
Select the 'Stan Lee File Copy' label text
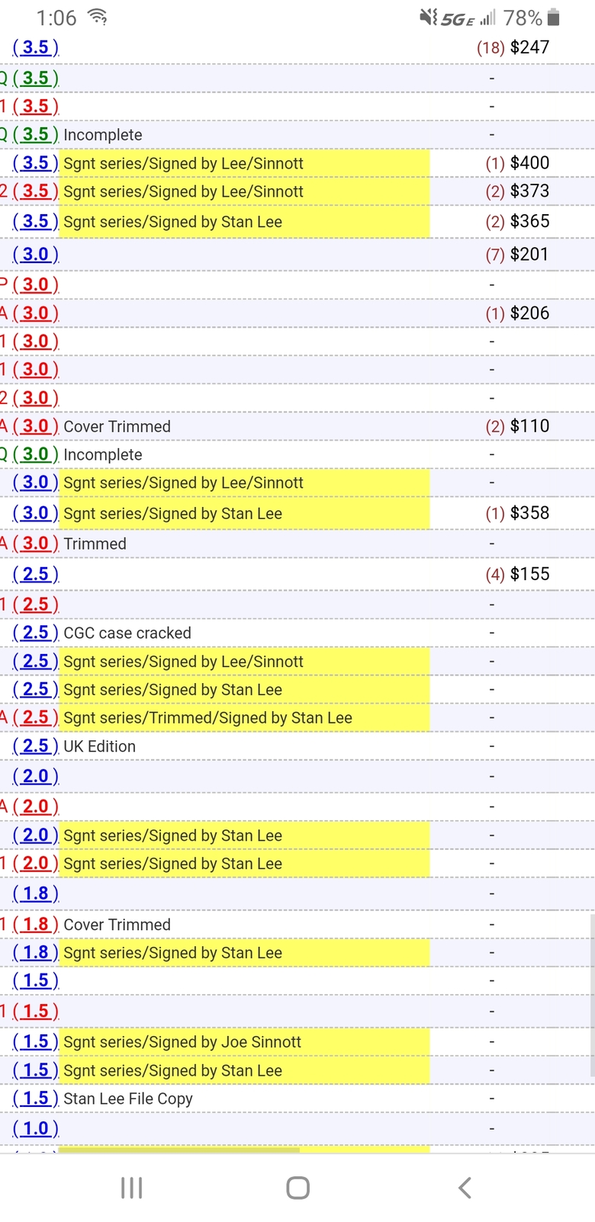[x=128, y=1099]
